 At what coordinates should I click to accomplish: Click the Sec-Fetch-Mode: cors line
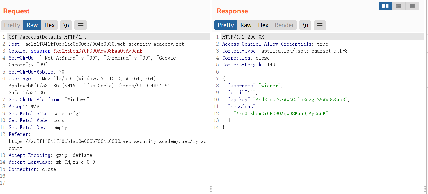(x=37, y=120)
